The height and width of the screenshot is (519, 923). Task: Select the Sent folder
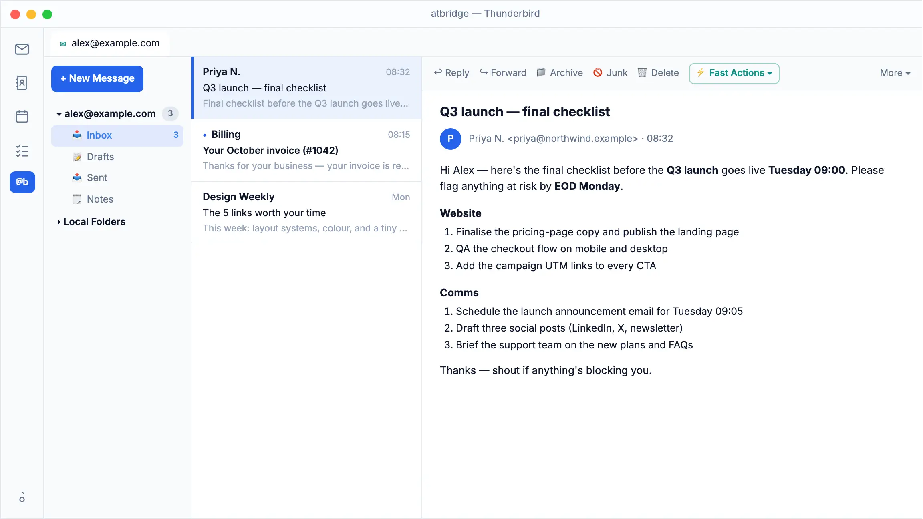pos(117,177)
